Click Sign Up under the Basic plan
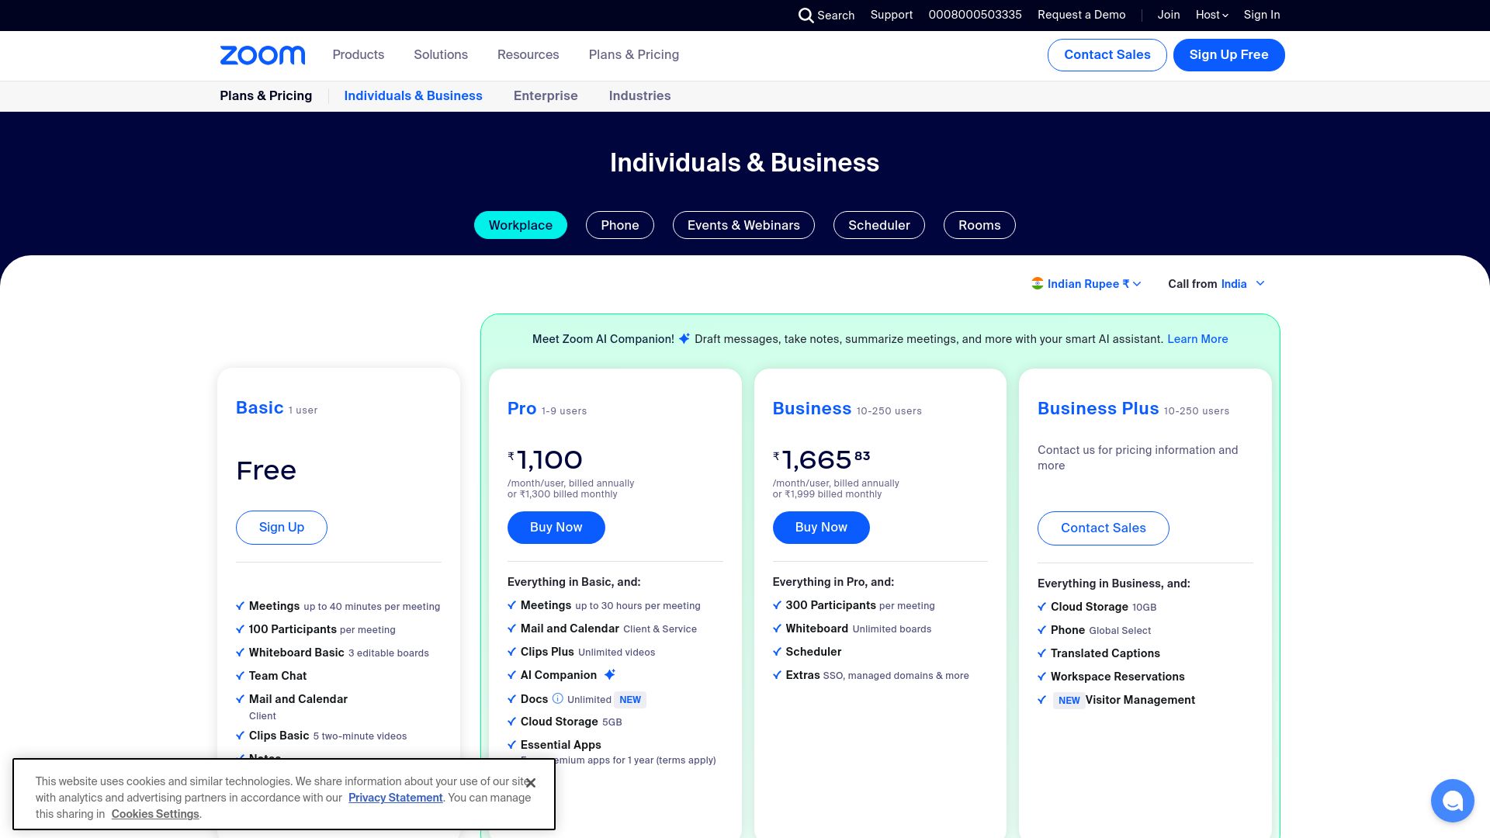Image resolution: width=1490 pixels, height=838 pixels. 282,528
